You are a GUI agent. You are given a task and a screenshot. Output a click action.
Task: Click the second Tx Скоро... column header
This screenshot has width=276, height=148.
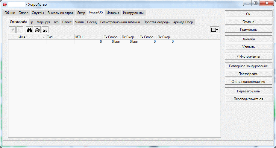(148, 37)
